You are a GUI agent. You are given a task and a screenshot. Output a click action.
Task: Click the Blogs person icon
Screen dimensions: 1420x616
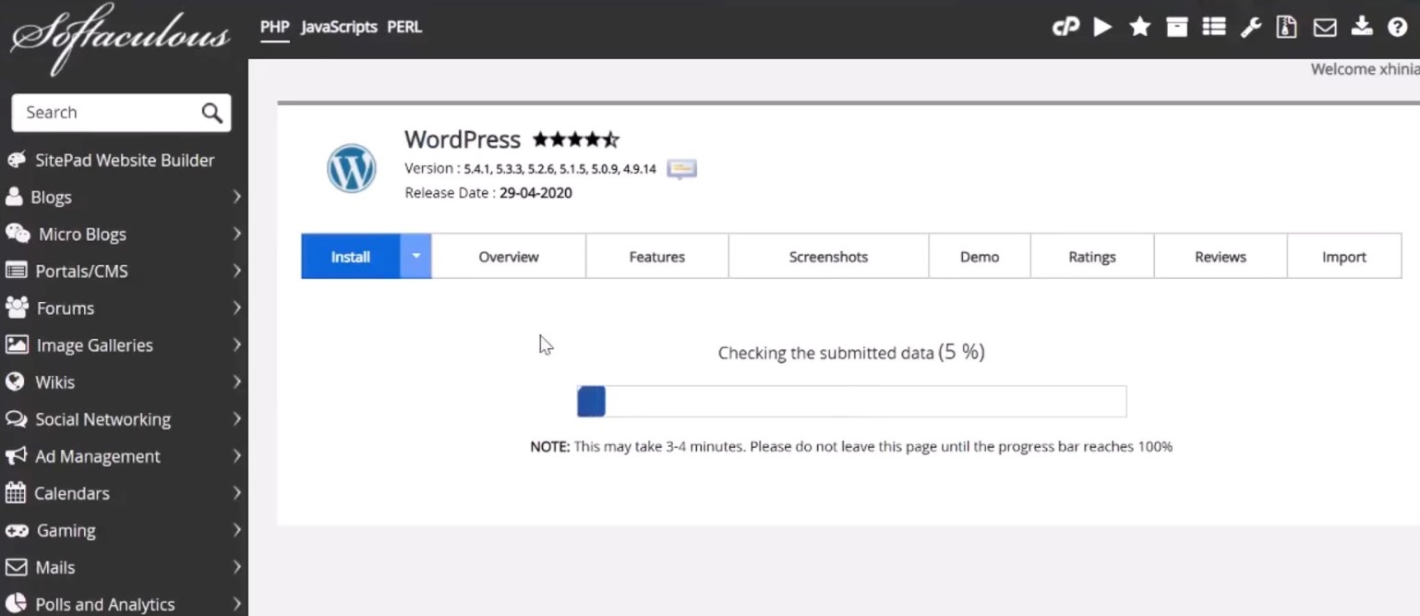14,197
